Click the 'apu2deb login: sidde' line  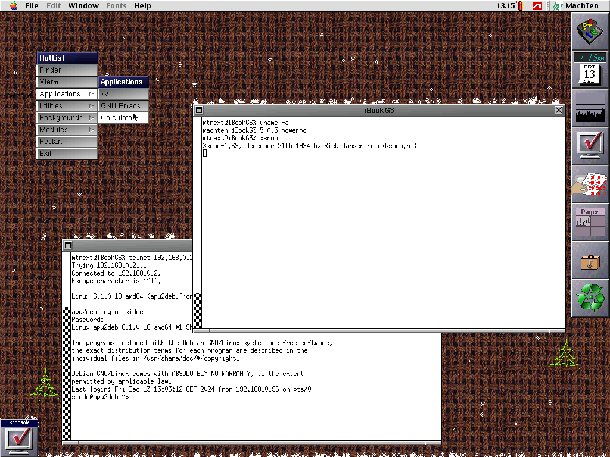pyautogui.click(x=107, y=312)
